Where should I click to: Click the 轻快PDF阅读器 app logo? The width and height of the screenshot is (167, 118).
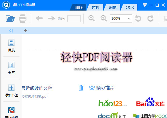tap(6, 5)
